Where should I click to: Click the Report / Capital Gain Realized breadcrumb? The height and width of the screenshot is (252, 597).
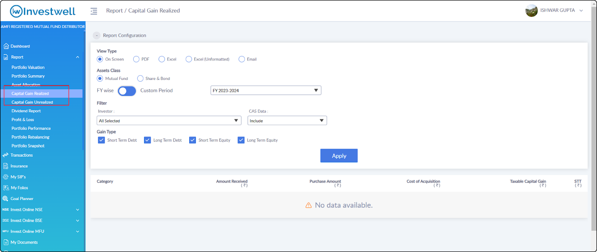point(143,11)
